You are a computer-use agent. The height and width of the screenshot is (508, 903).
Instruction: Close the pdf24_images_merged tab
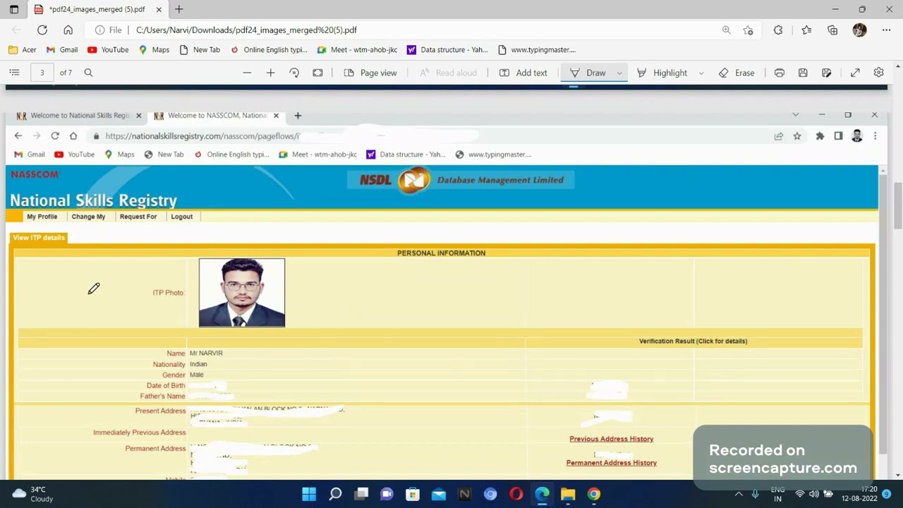[159, 10]
